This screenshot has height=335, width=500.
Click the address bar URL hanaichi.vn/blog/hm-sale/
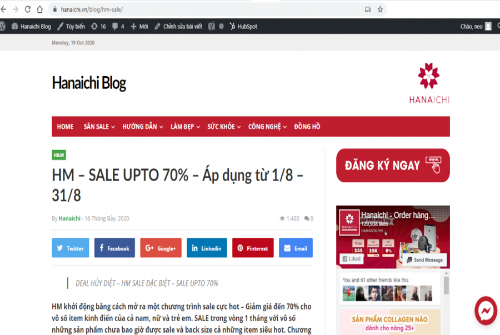point(92,9)
